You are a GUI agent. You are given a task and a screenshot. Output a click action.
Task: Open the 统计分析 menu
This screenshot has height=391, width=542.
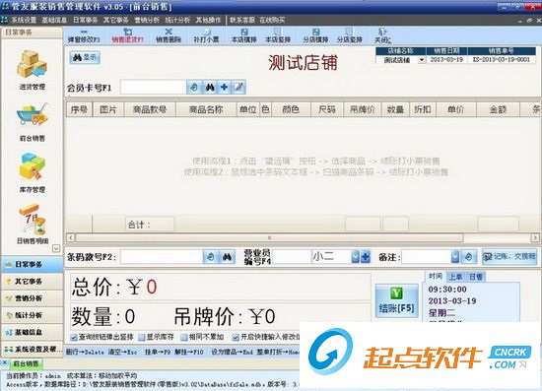click(177, 20)
